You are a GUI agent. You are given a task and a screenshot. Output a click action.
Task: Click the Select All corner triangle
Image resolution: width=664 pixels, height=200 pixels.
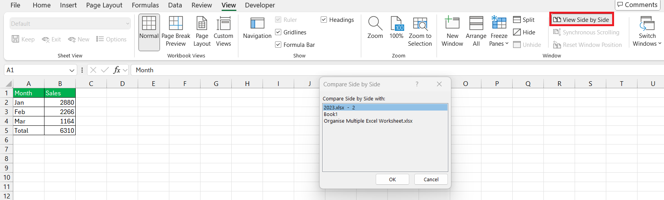9,84
